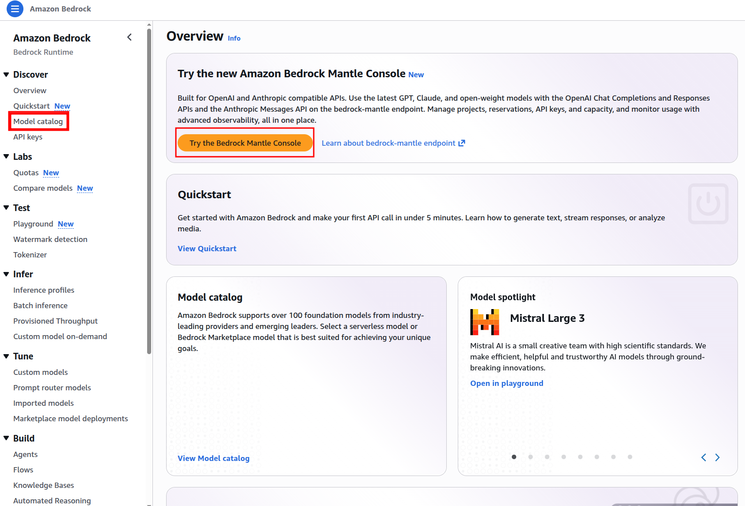Collapse the Labs section
This screenshot has width=745, height=506.
tap(6, 157)
